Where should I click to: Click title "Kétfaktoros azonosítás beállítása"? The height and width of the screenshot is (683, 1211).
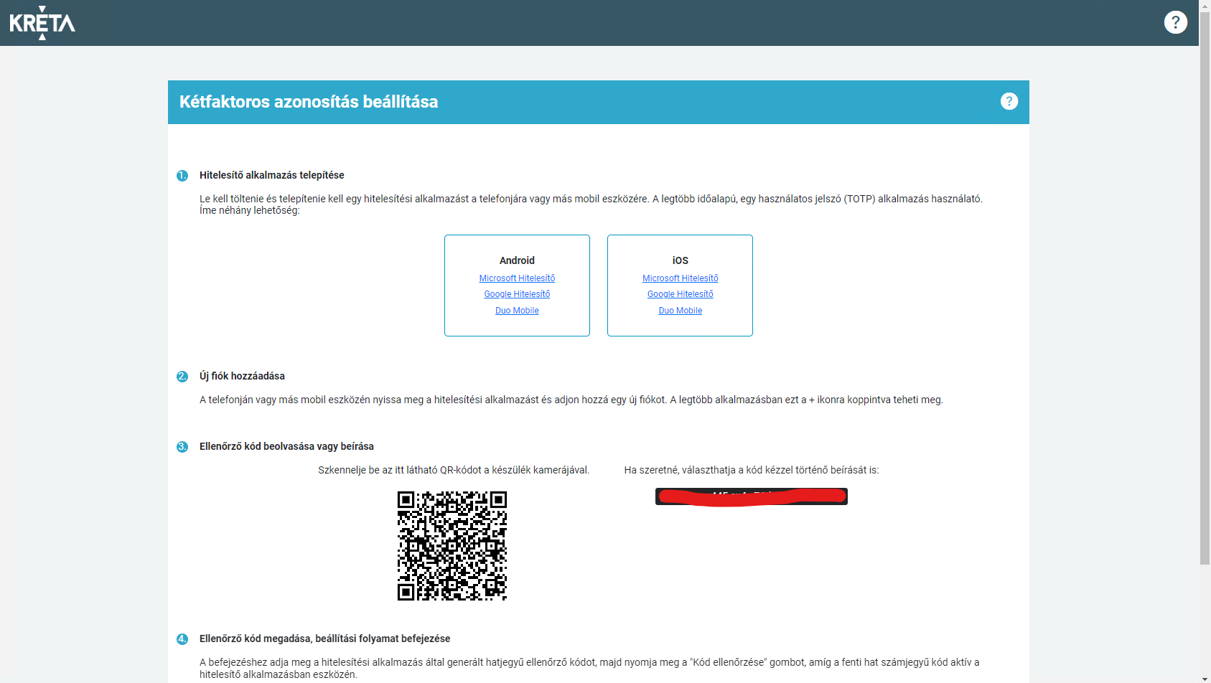pyautogui.click(x=309, y=102)
